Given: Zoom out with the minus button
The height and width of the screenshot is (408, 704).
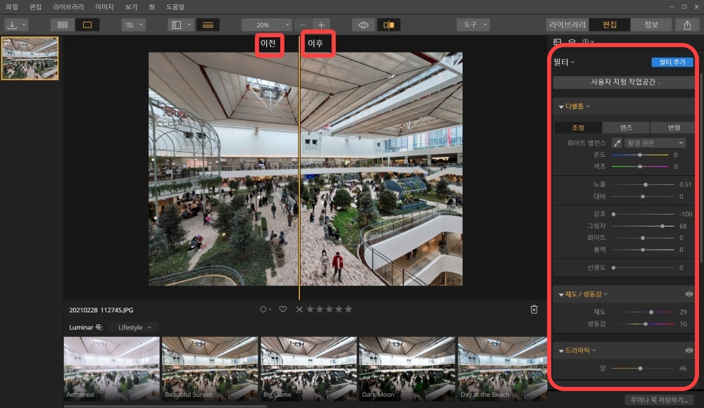Looking at the screenshot, I should click(303, 25).
